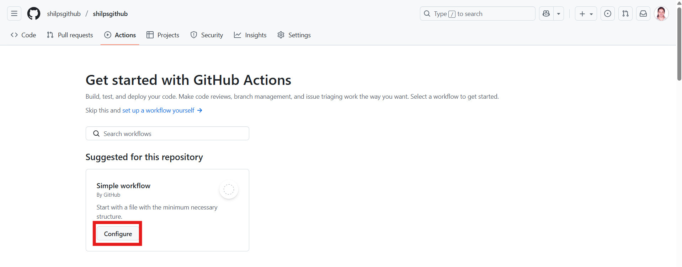Open pull requests icon in header
The width and height of the screenshot is (682, 267).
click(625, 14)
